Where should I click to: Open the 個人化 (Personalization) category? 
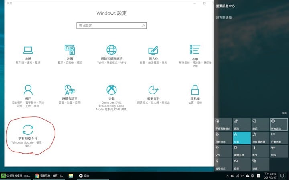click(153, 55)
